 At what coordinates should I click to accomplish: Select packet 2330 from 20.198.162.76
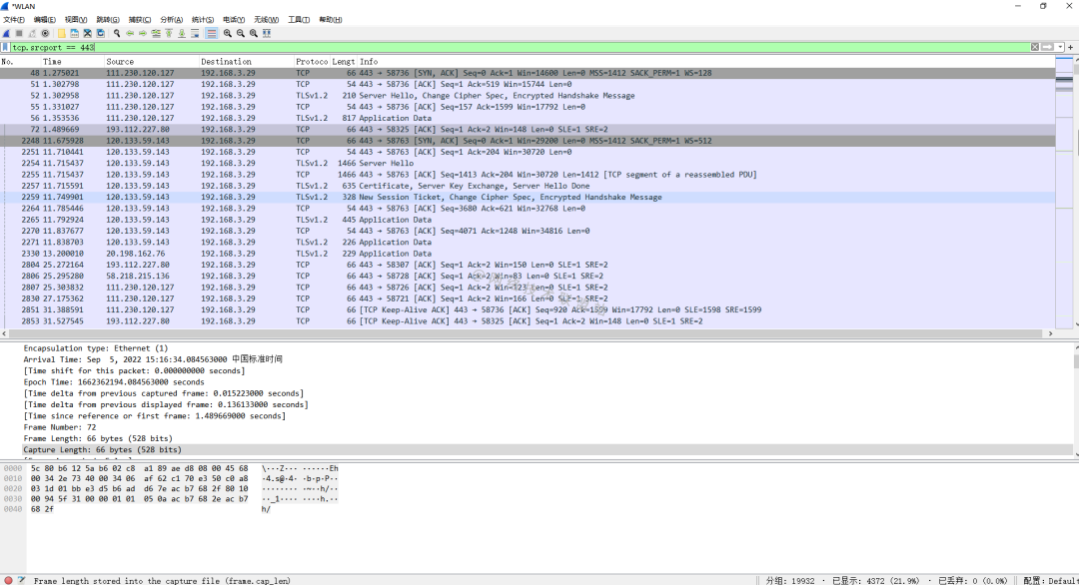528,254
